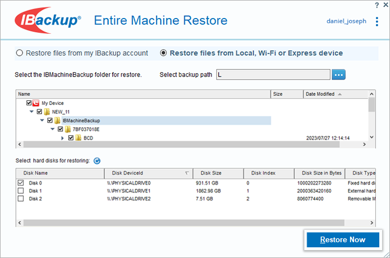This screenshot has height=258, width=390.
Task: Check the Disk 1 checkbox
Action: pyautogui.click(x=21, y=190)
